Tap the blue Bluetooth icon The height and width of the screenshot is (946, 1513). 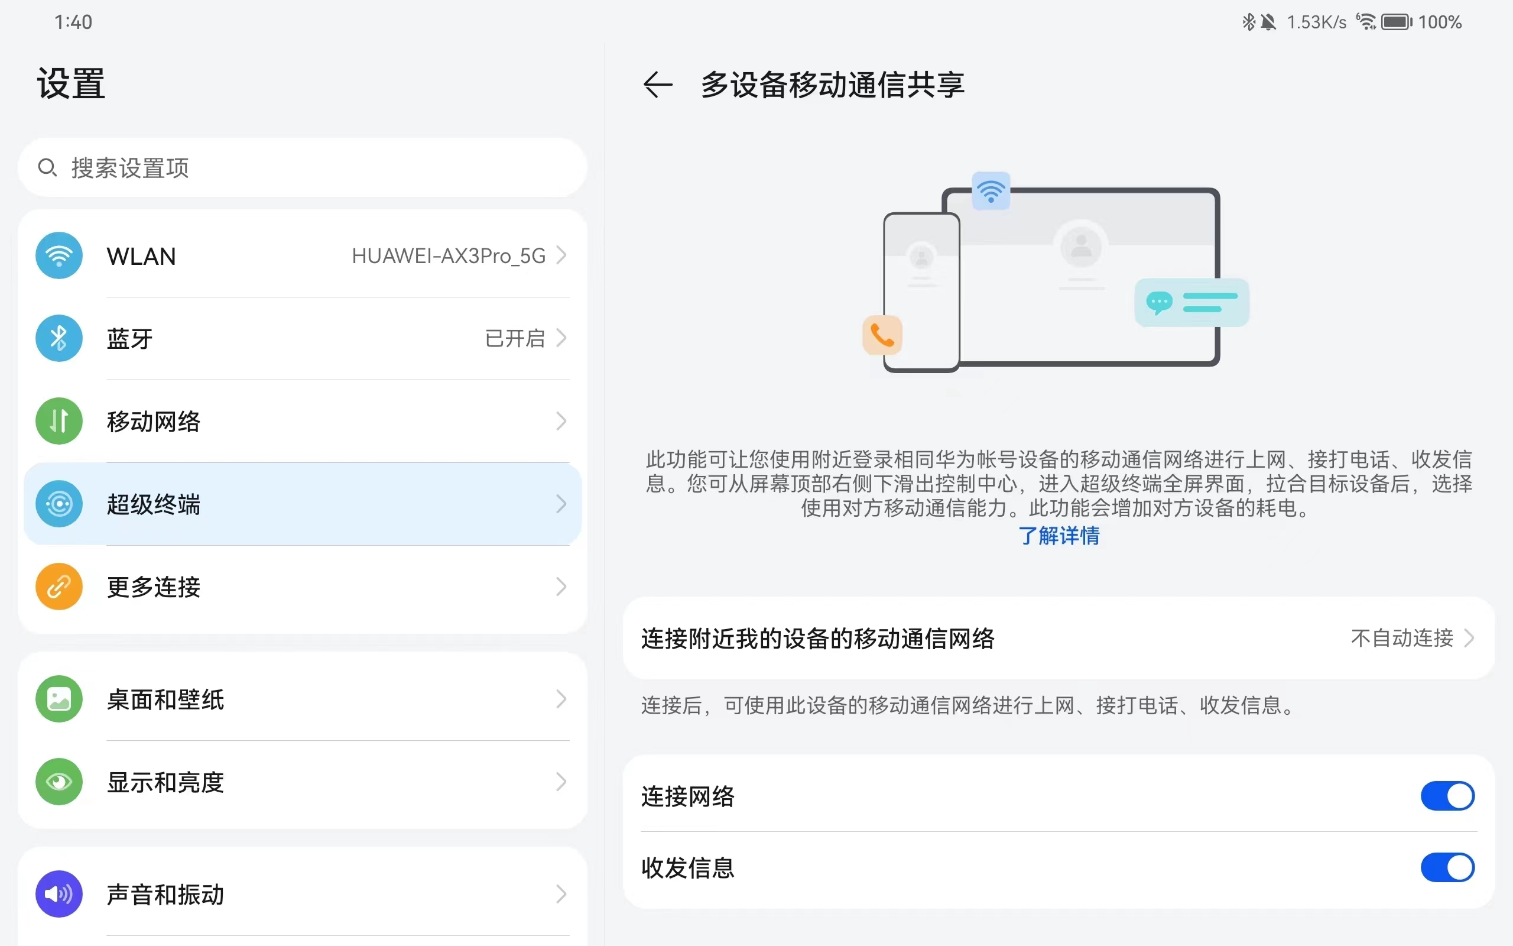pyautogui.click(x=59, y=338)
